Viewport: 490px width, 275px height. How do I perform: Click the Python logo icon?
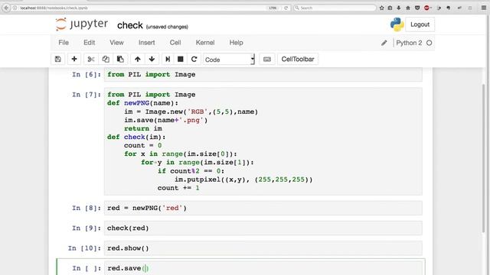click(x=397, y=24)
